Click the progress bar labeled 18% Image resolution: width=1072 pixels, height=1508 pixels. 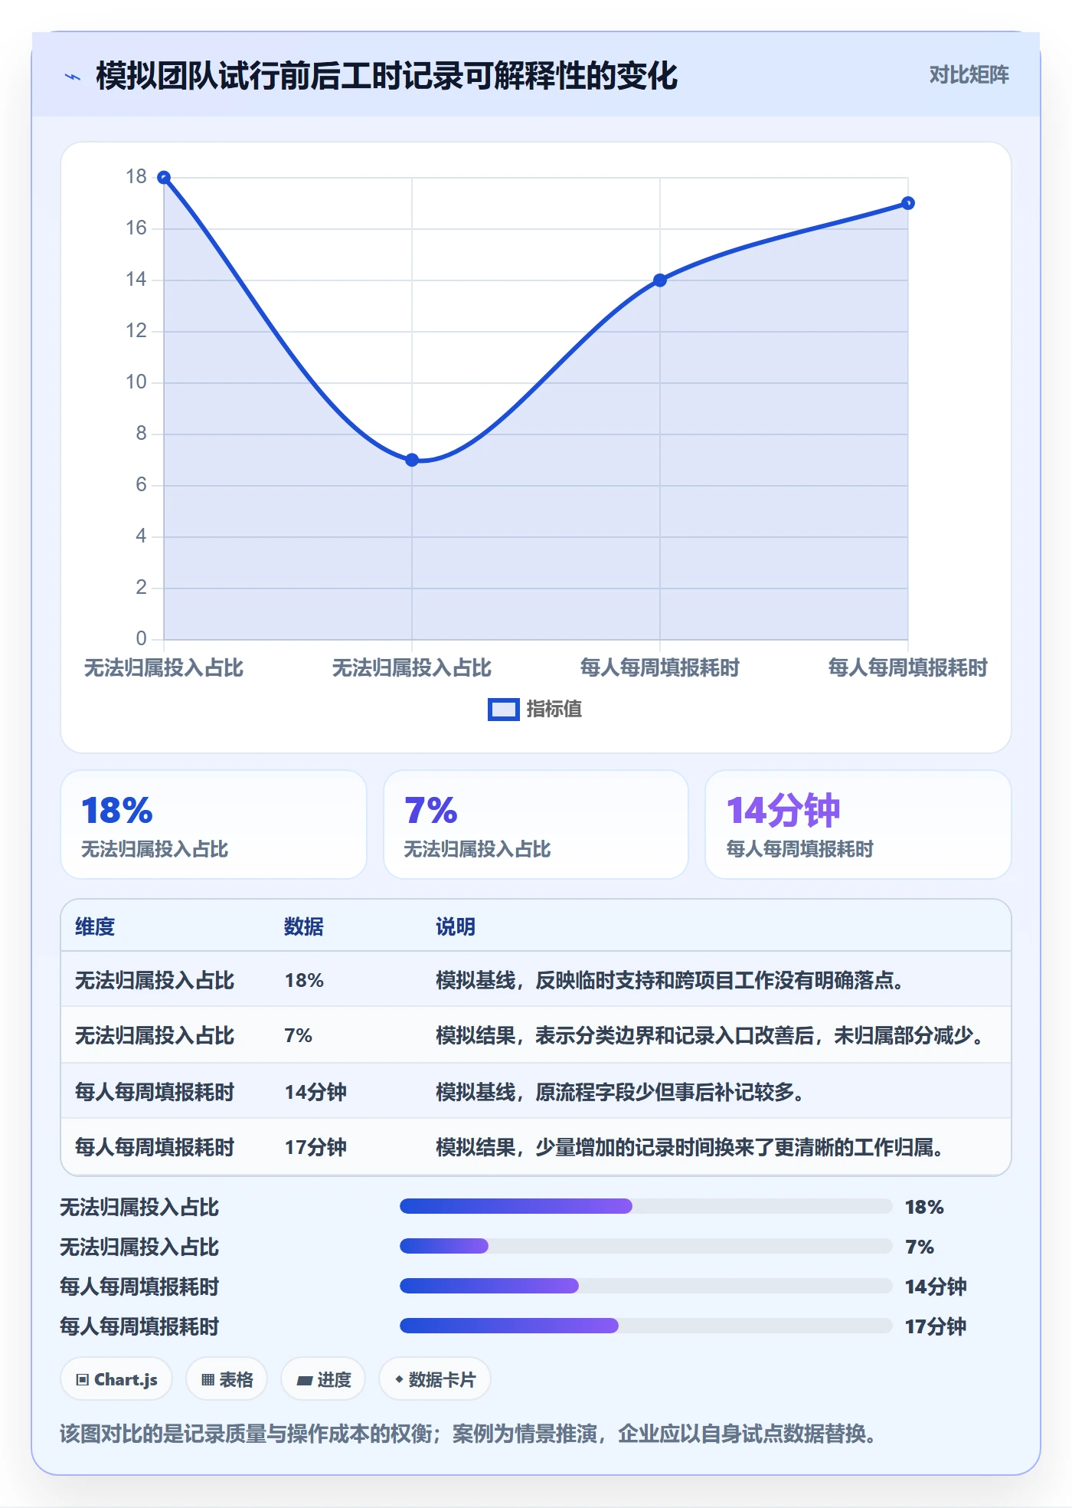[646, 1206]
